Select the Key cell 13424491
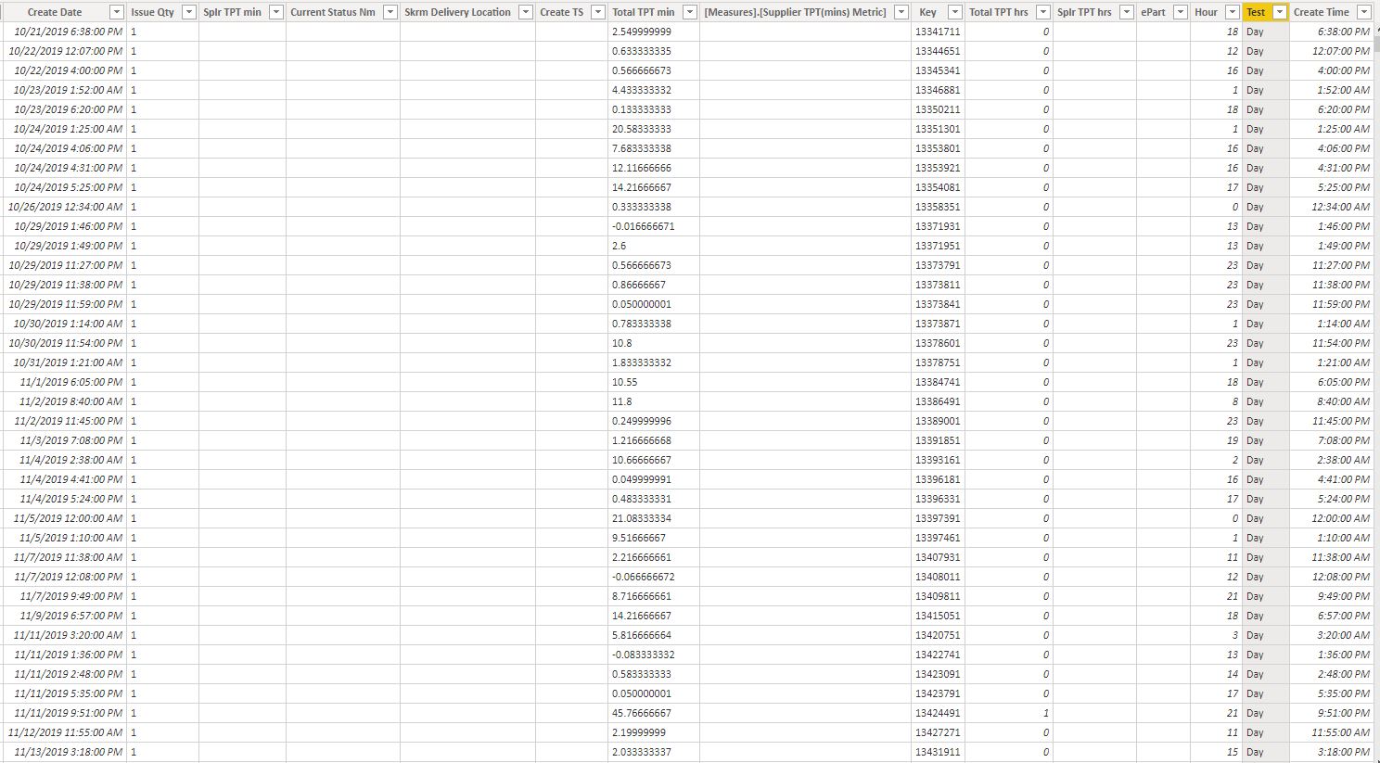 tap(938, 713)
